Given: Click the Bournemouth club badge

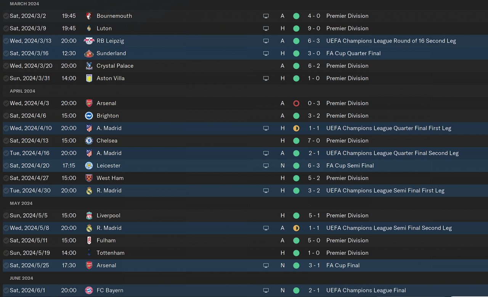Looking at the screenshot, I should [89, 16].
